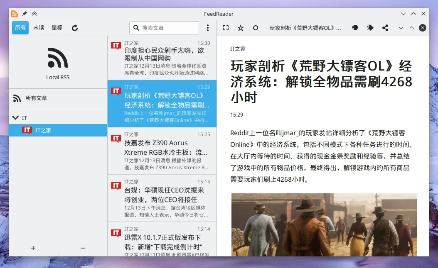Collapse the IT category chevron
This screenshot has width=438, height=268.
[x=15, y=118]
